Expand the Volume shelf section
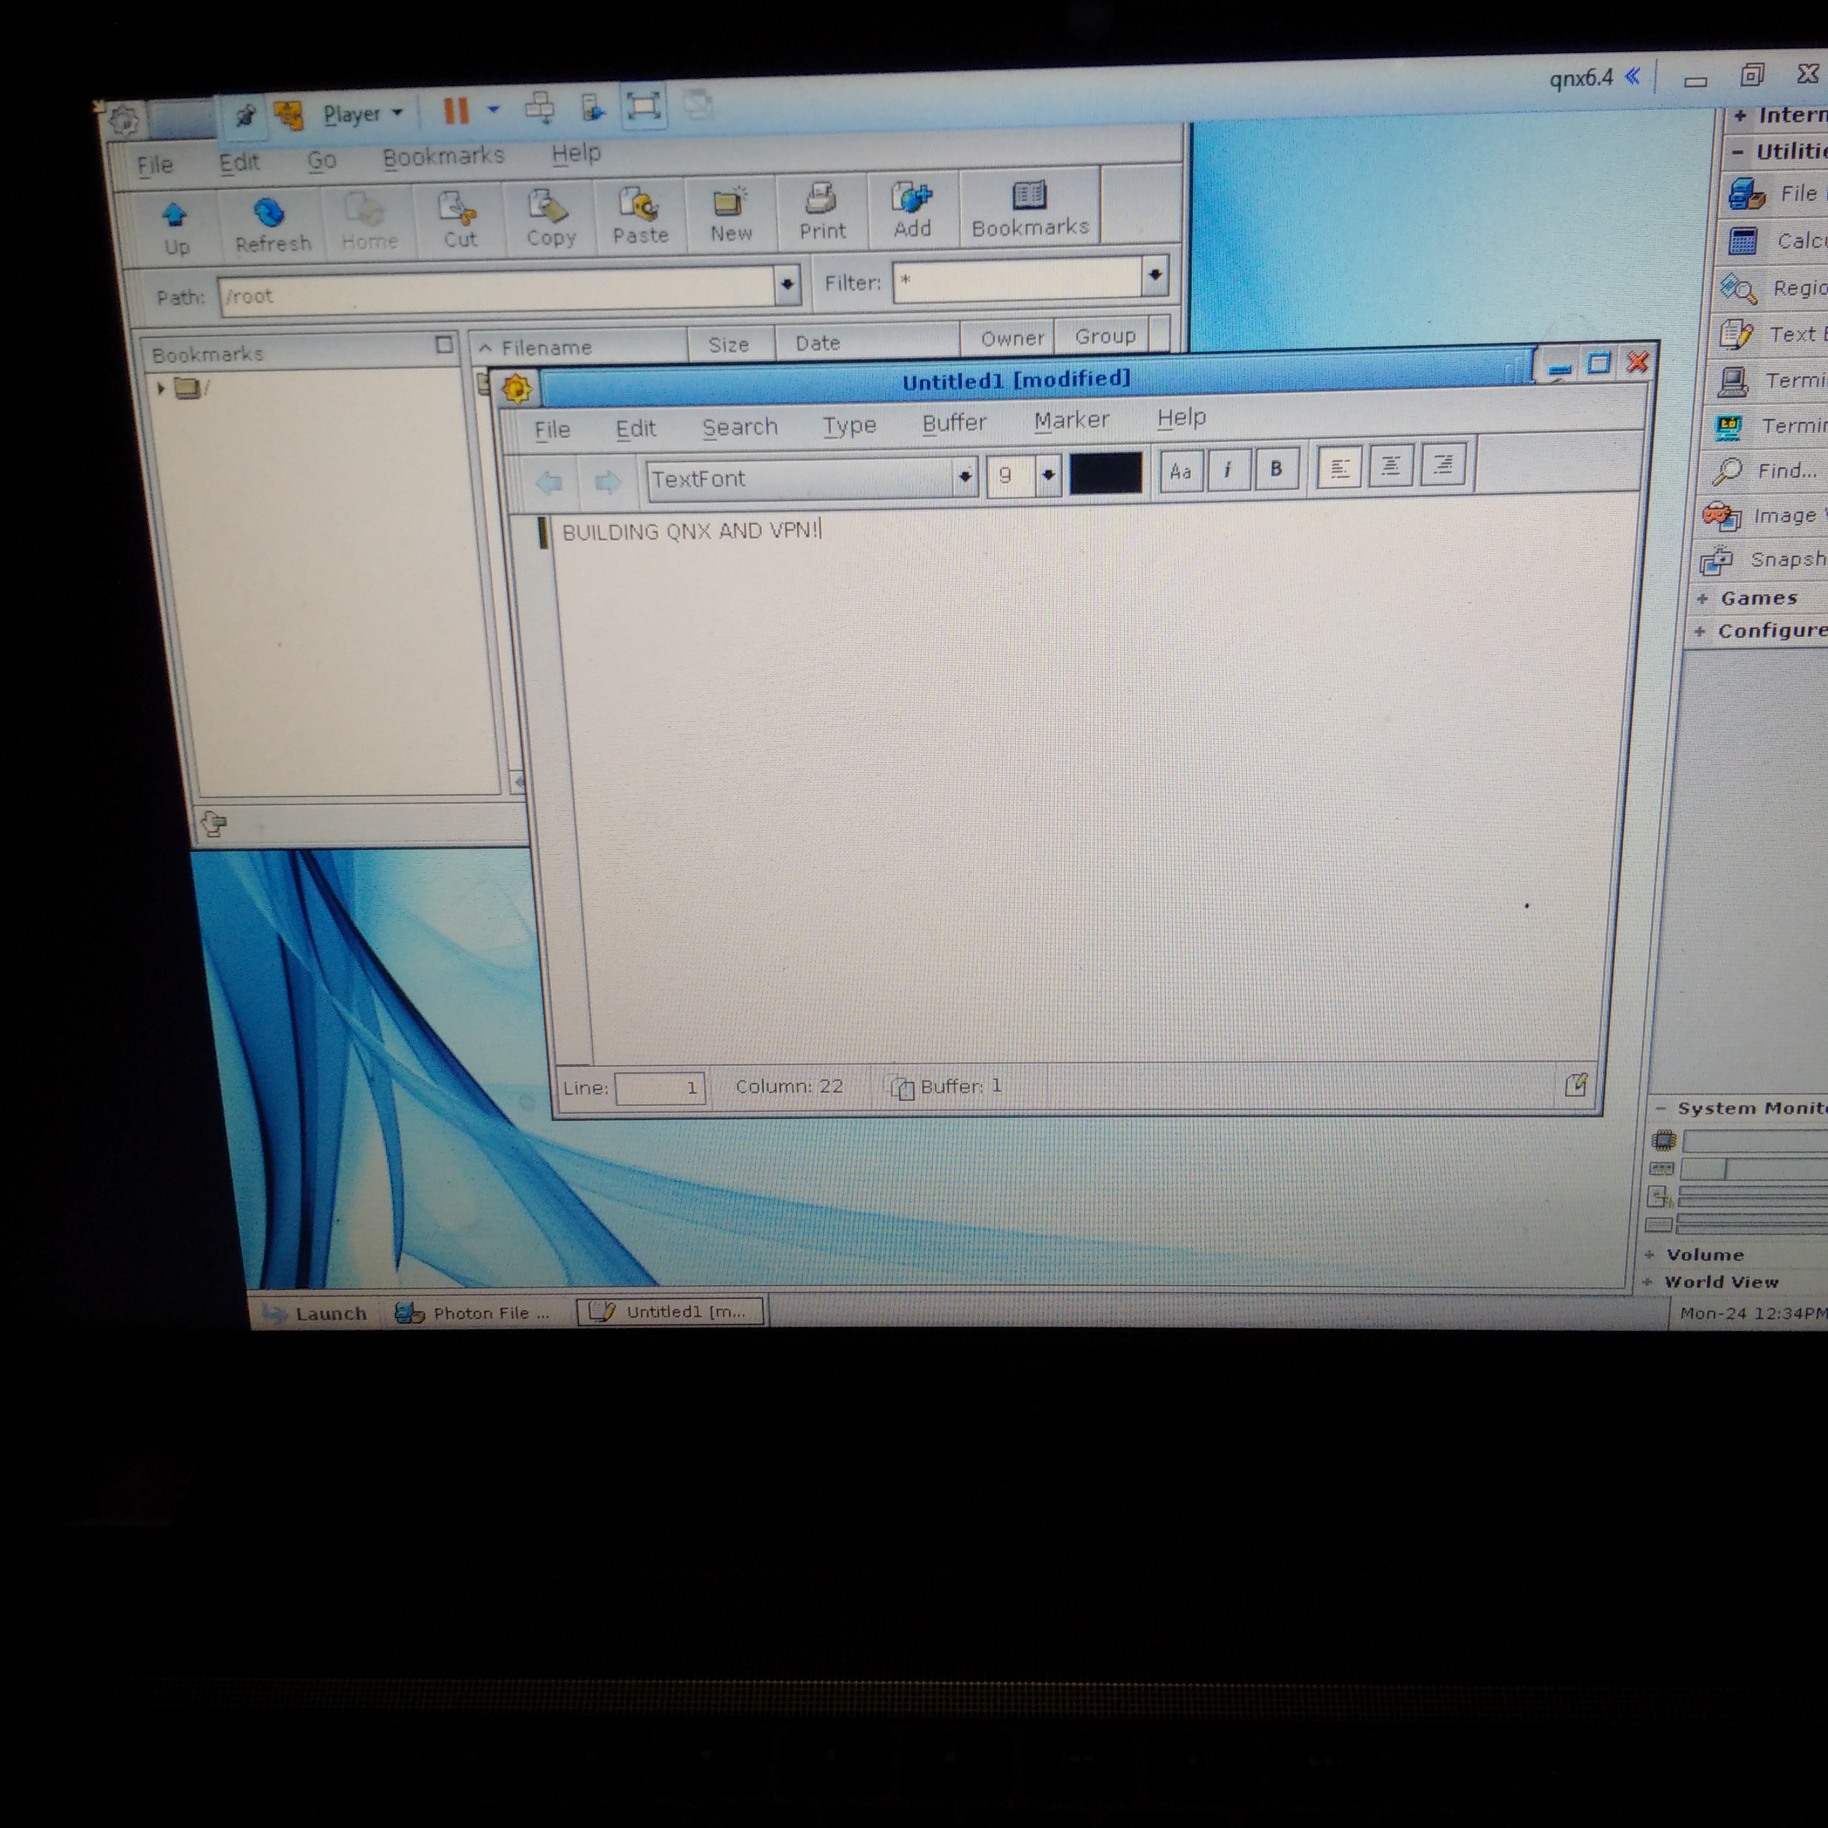1828x1828 pixels. [x=1649, y=1254]
